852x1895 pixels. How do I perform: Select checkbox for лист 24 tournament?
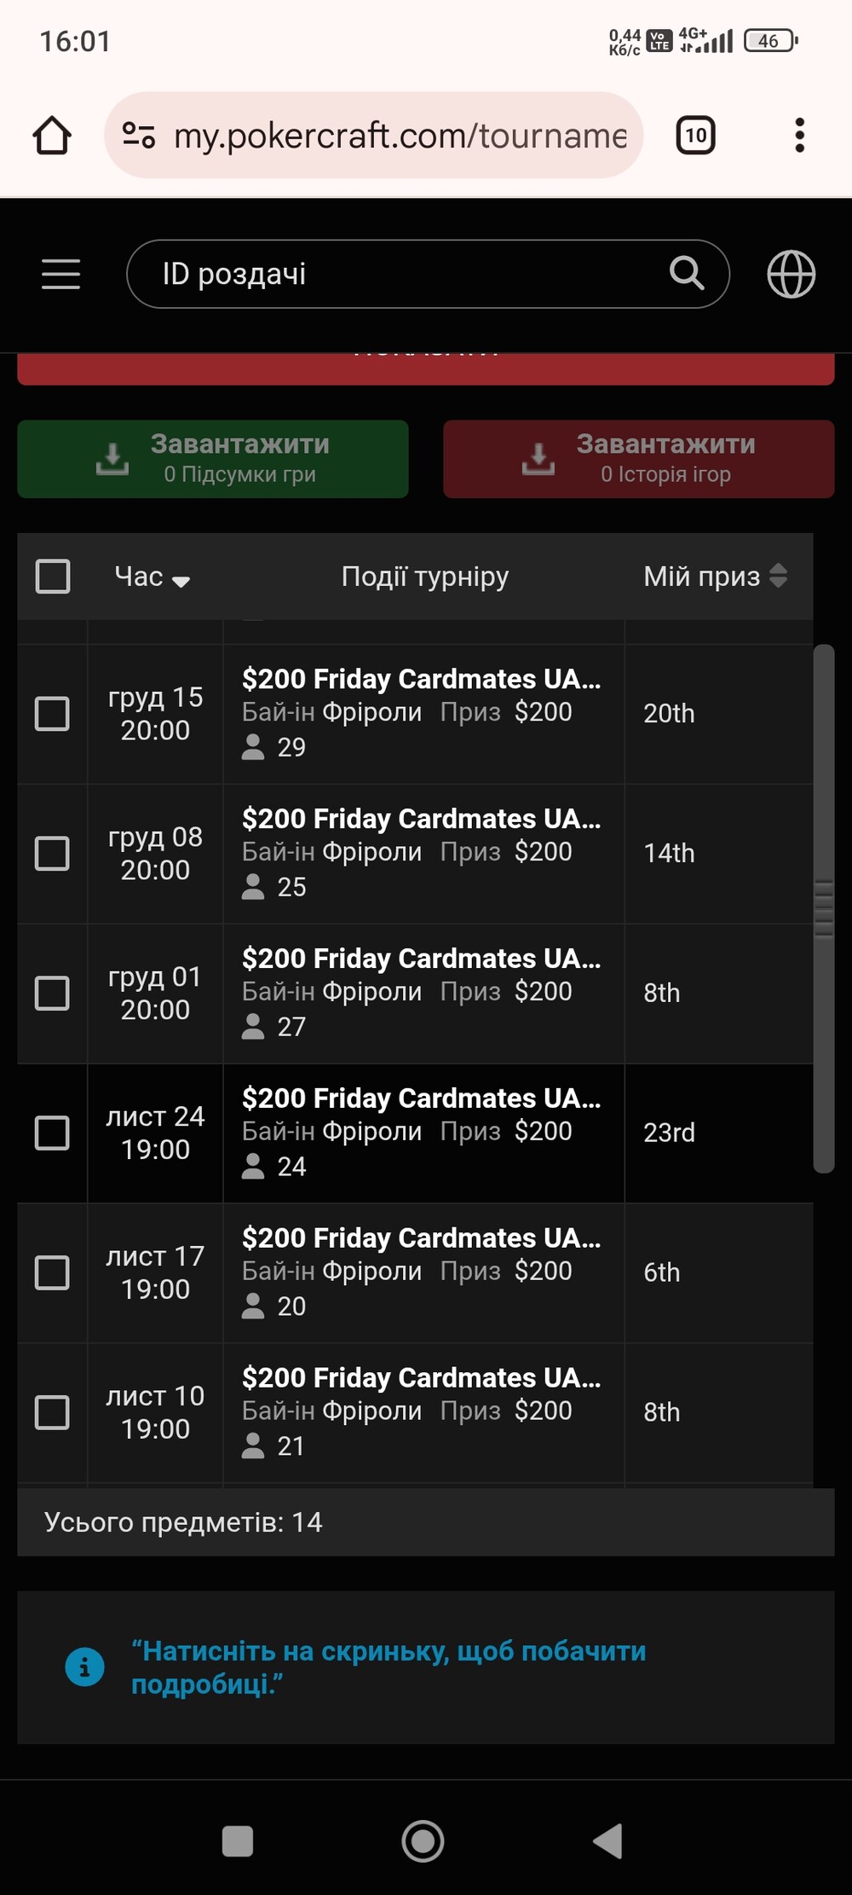(52, 1133)
